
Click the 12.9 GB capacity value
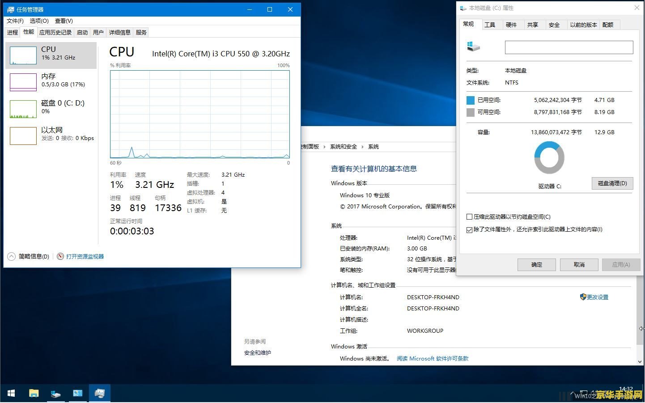[x=604, y=132]
